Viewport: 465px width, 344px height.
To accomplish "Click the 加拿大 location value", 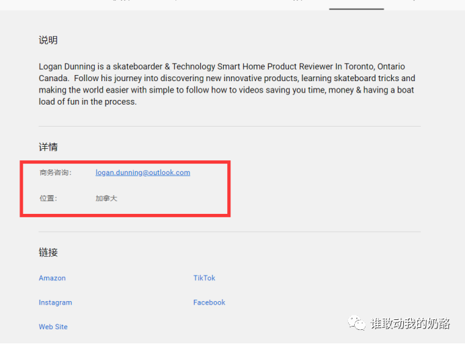I will click(x=106, y=198).
